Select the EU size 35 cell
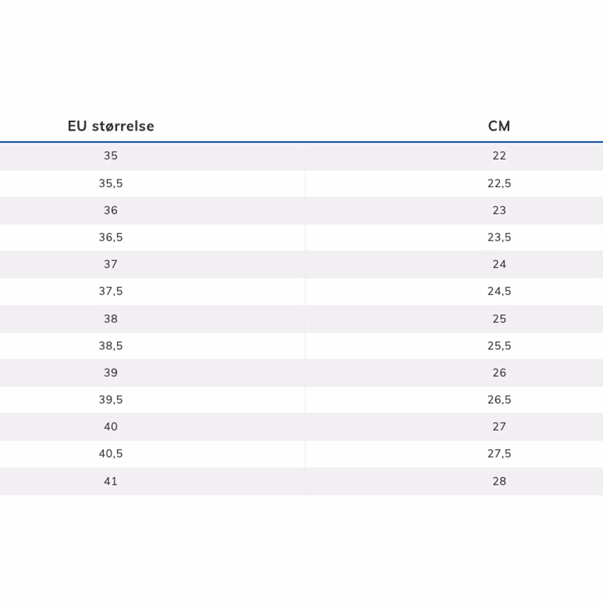The height and width of the screenshot is (603, 603). coord(111,156)
